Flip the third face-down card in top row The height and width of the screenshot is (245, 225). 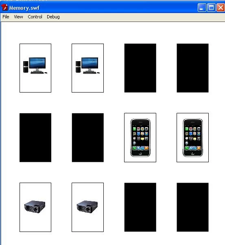[x=140, y=68]
